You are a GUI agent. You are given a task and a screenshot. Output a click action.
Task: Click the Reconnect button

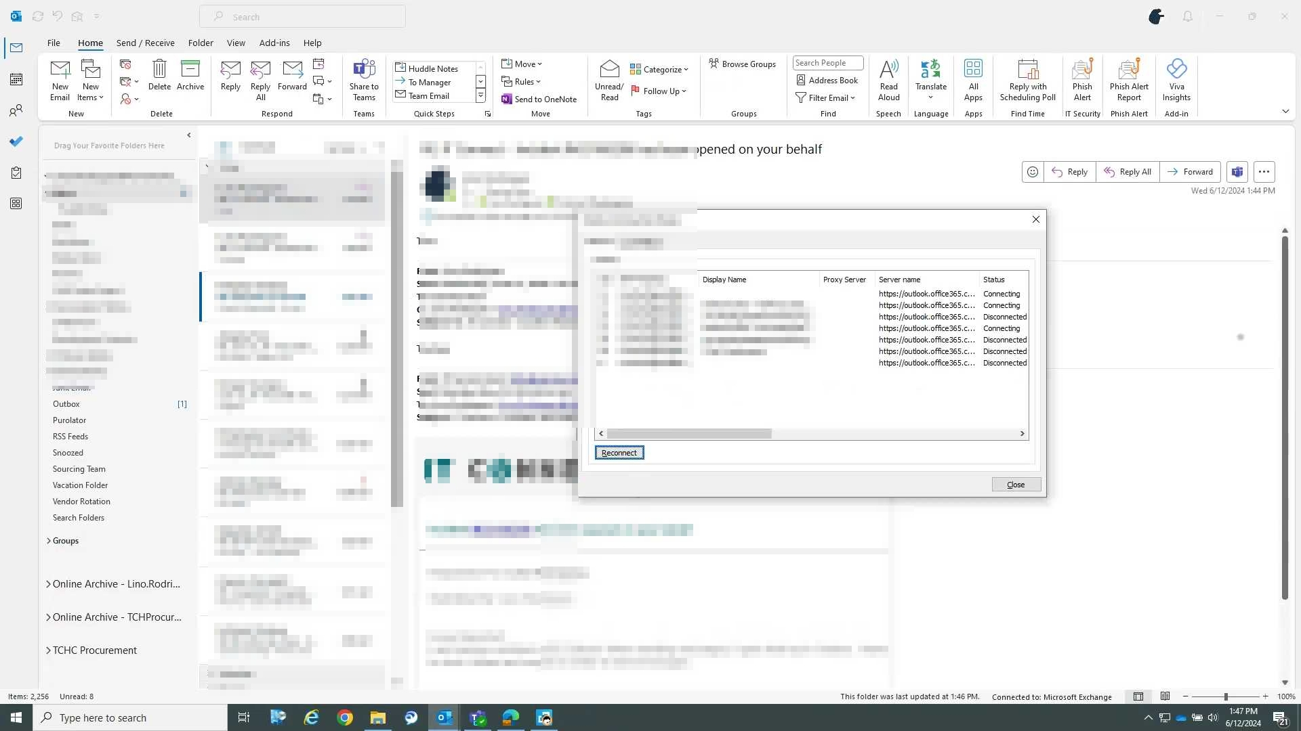[x=619, y=453]
